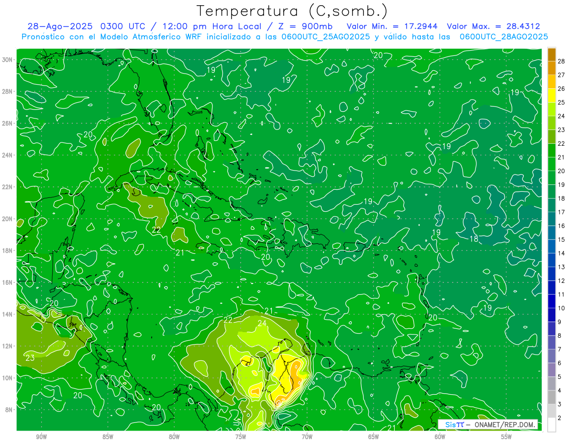Viewport: 574px width, 443px height.
Task: Click the dark orange swatch above legend 28
Action: (552, 54)
